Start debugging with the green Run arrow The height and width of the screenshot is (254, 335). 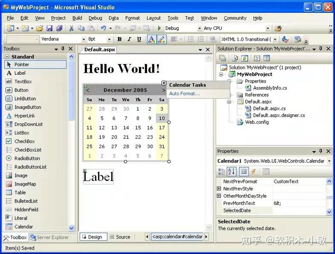159,28
